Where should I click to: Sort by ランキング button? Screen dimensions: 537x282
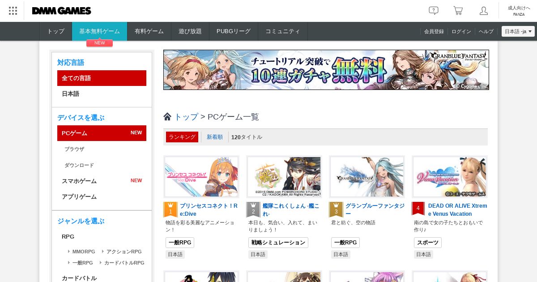(182, 137)
